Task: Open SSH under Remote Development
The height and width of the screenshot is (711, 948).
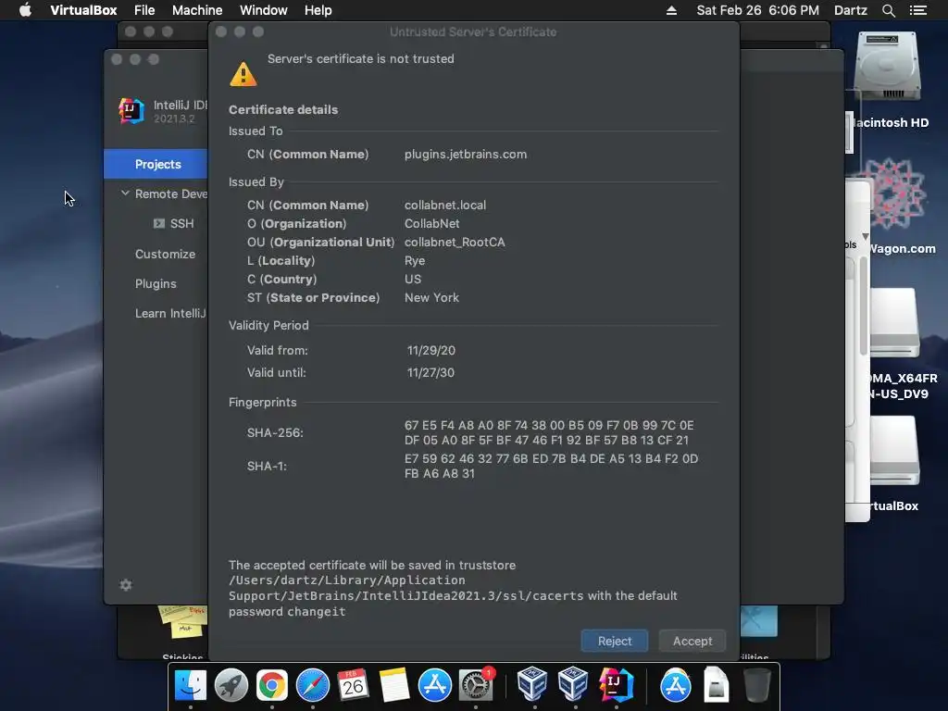Action: click(181, 224)
